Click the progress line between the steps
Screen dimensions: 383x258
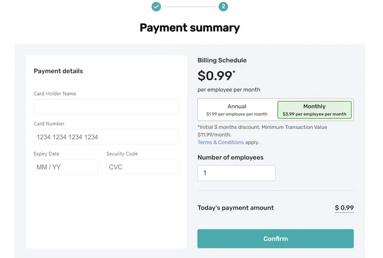click(189, 6)
